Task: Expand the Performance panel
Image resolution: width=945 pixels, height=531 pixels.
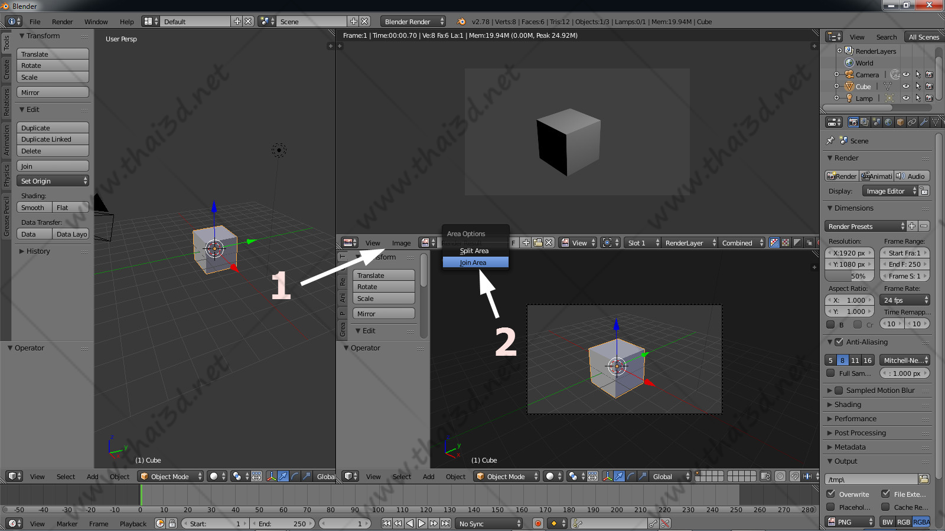Action: coord(855,419)
